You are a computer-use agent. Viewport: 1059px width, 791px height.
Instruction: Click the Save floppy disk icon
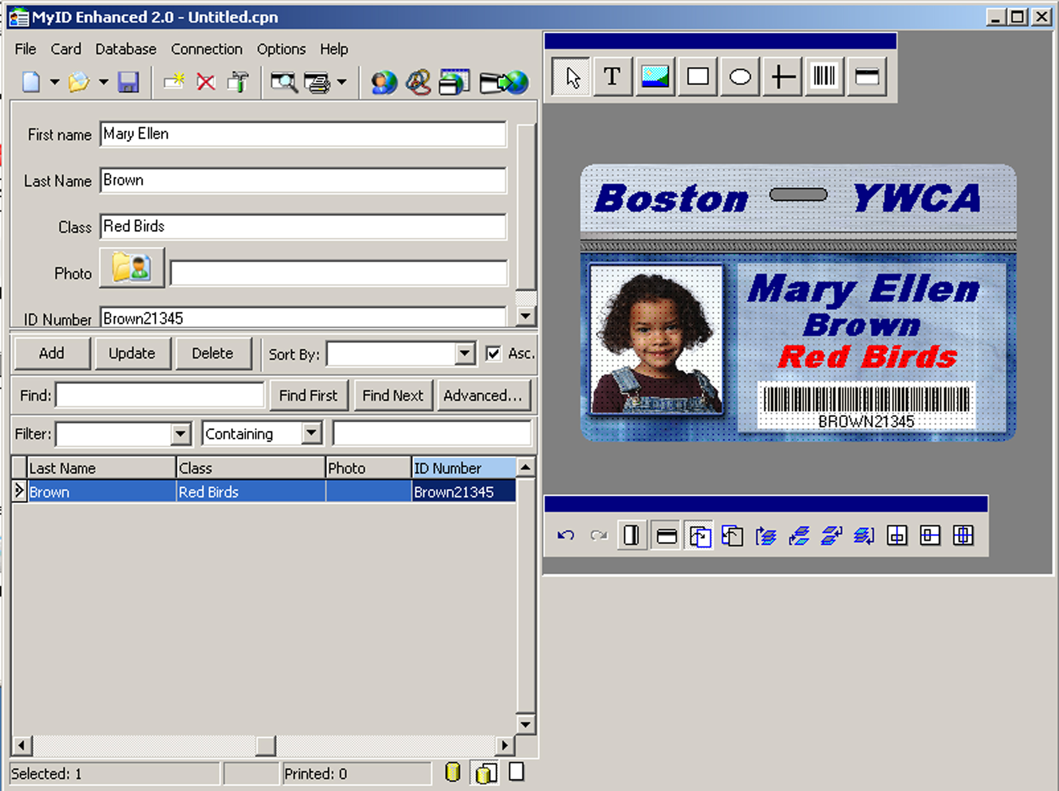tap(128, 82)
